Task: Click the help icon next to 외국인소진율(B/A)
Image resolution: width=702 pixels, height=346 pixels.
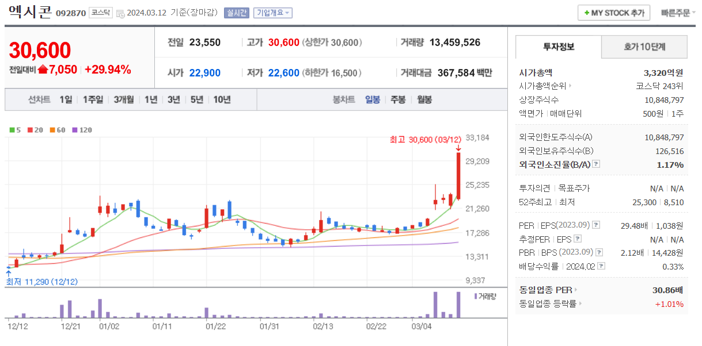Action: click(x=596, y=164)
